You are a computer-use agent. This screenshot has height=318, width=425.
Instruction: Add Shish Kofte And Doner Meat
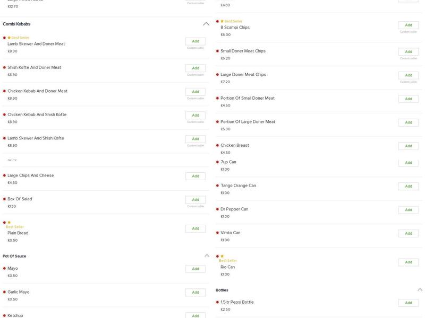[x=195, y=68]
